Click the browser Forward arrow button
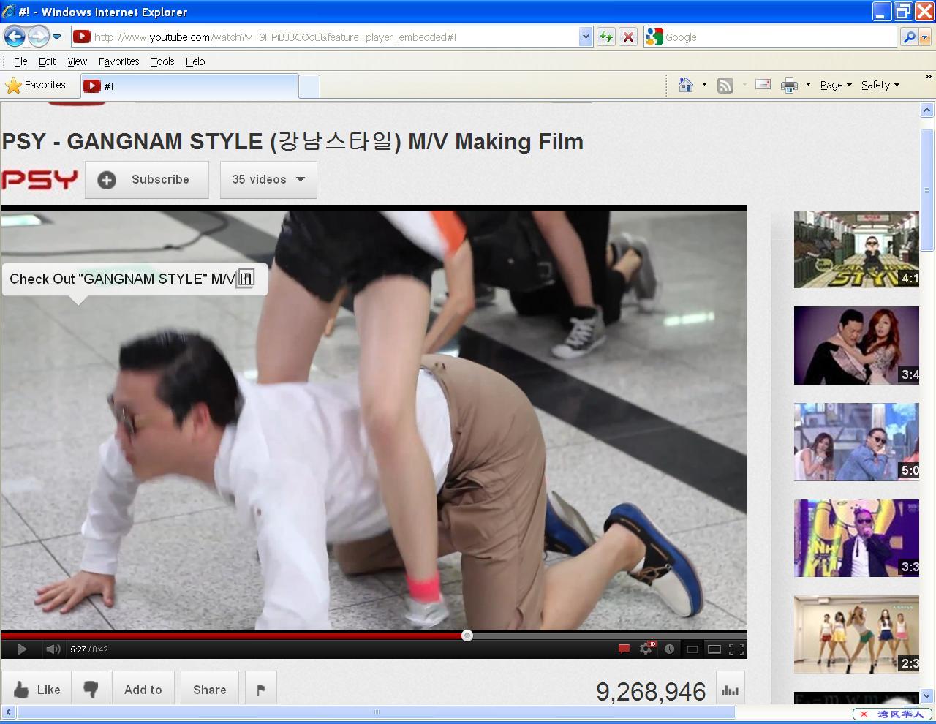Viewport: 936px width, 724px height. tap(38, 36)
